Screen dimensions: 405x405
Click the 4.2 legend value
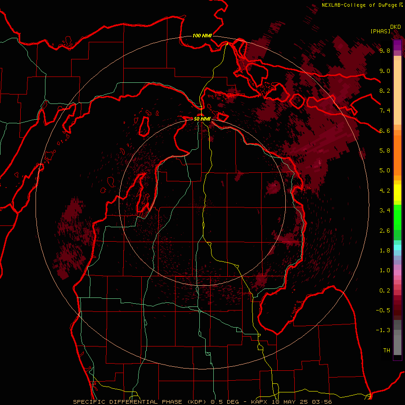coord(385,191)
